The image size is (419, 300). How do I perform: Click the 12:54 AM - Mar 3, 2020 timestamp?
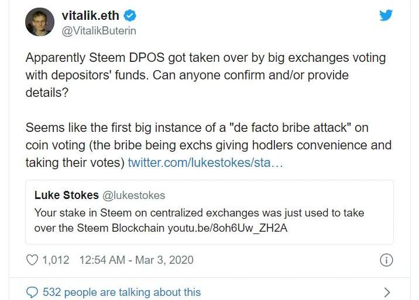(x=135, y=260)
